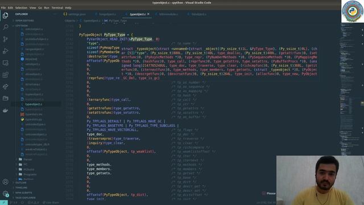
Task: Open typeslots.py in the file tree
Action: 34,119
